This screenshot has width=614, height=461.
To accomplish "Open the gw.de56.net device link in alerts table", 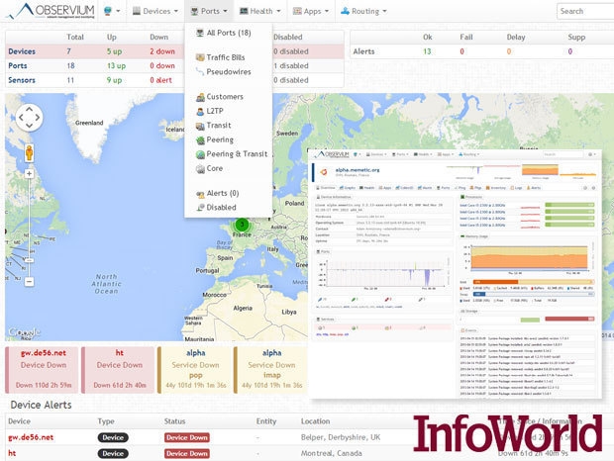I will tap(31, 437).
